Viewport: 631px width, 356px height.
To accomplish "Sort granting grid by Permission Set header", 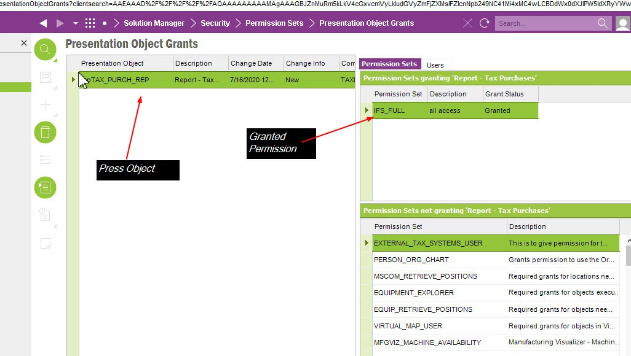I will (x=400, y=94).
